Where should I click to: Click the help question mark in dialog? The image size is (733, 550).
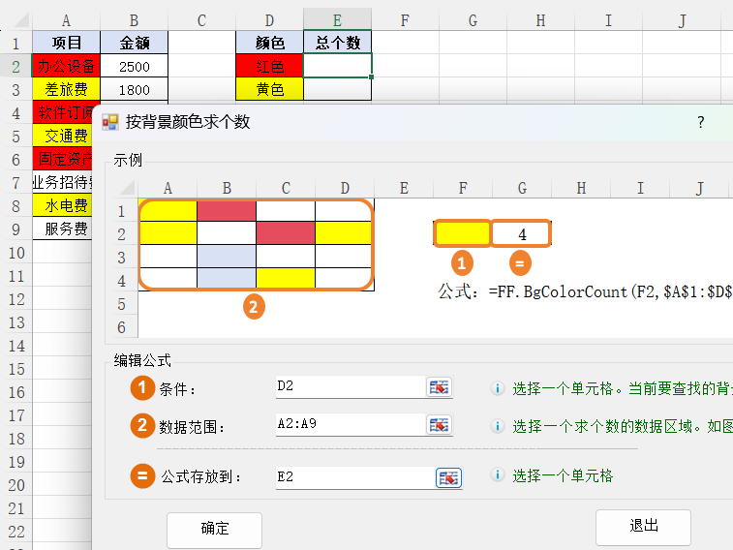pos(700,122)
